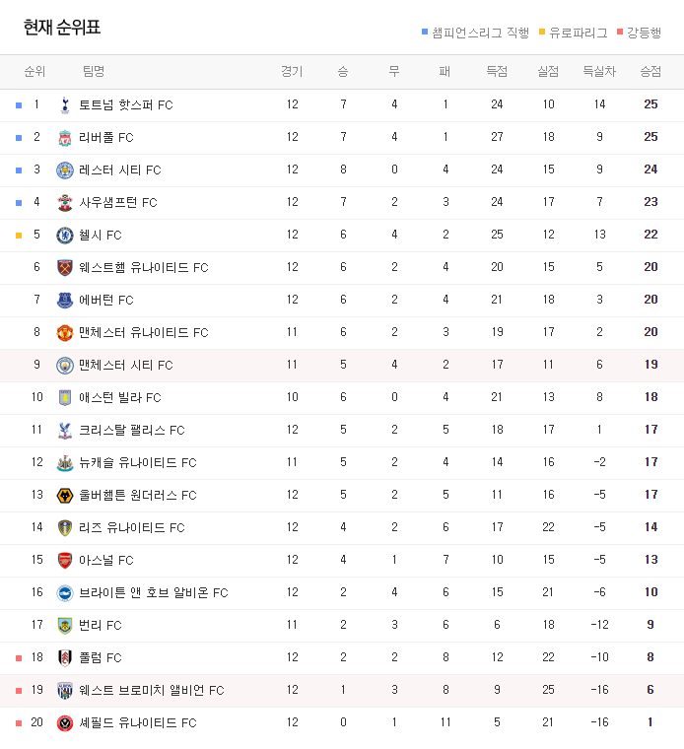Click the orange 유로파리그 legend swatch
The height and width of the screenshot is (749, 684).
(542, 32)
